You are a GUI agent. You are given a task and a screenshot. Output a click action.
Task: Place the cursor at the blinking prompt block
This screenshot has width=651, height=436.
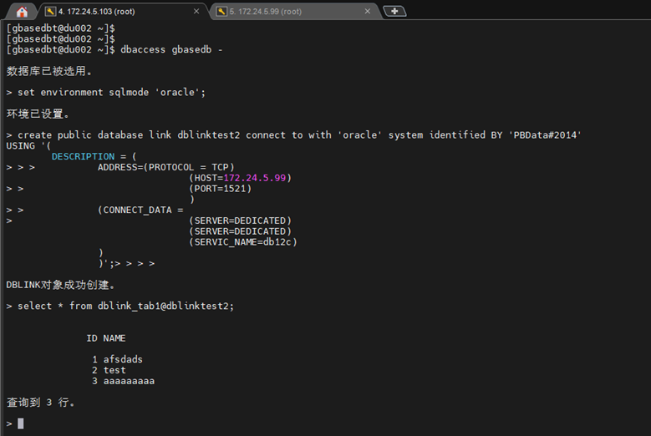coord(21,423)
